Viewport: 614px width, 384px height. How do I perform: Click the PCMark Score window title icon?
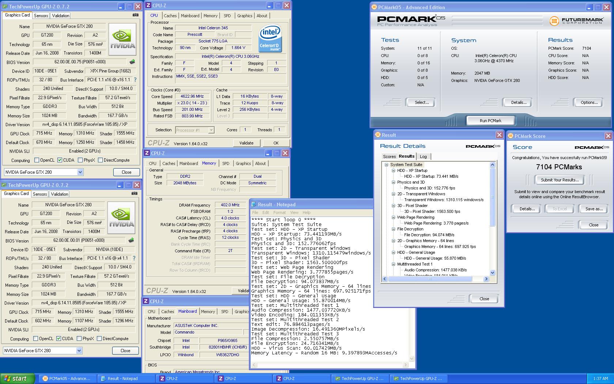pyautogui.click(x=511, y=136)
